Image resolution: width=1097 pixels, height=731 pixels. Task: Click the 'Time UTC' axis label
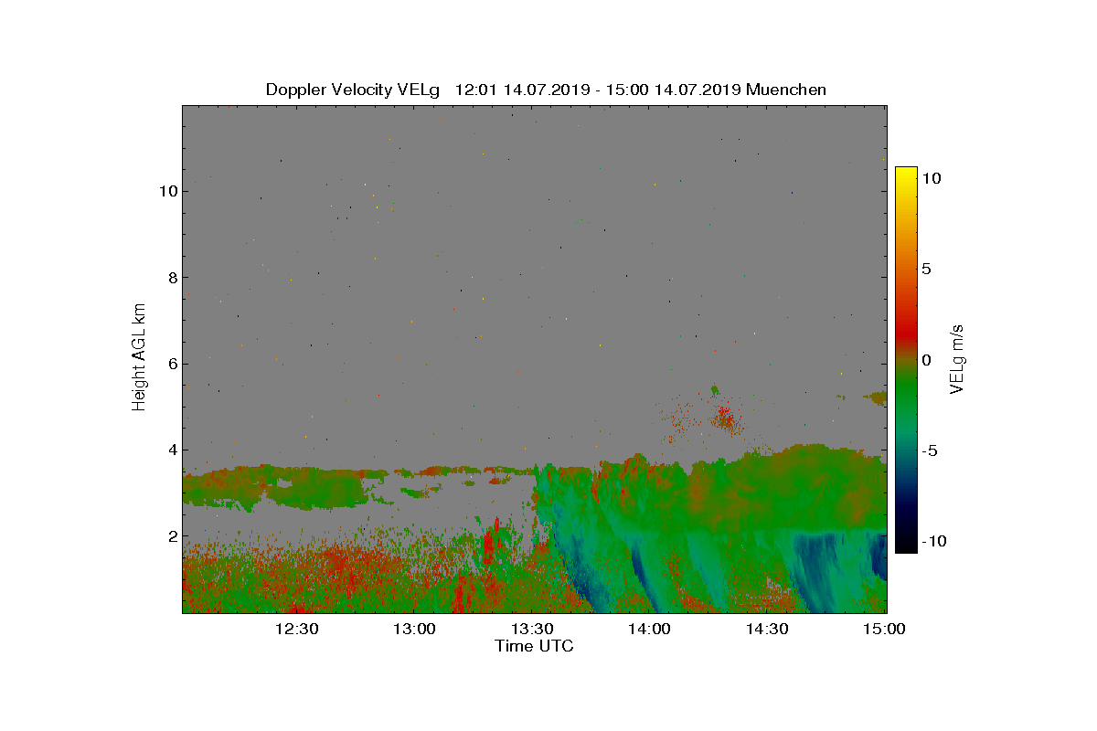click(535, 646)
